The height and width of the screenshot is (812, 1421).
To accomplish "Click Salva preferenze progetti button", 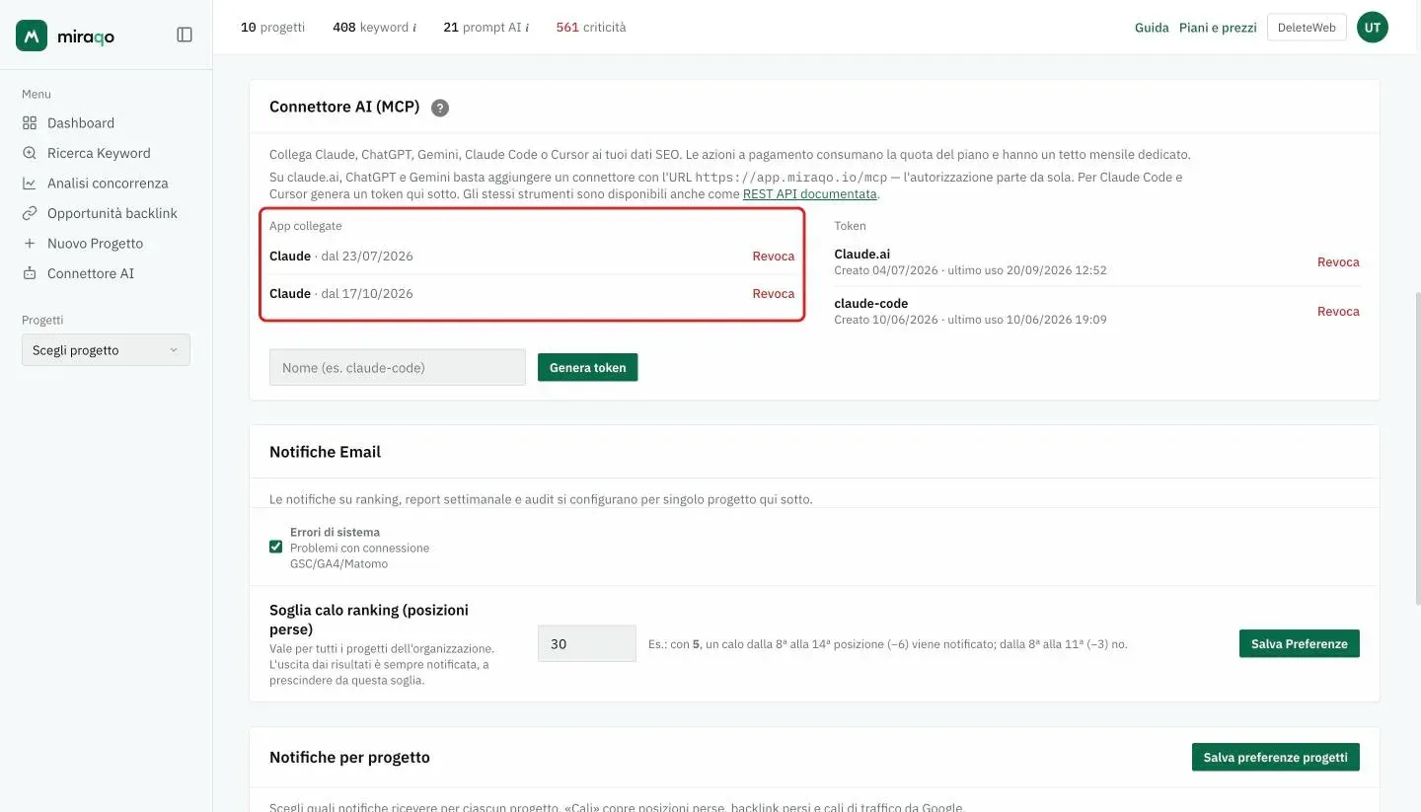I will coord(1275,757).
